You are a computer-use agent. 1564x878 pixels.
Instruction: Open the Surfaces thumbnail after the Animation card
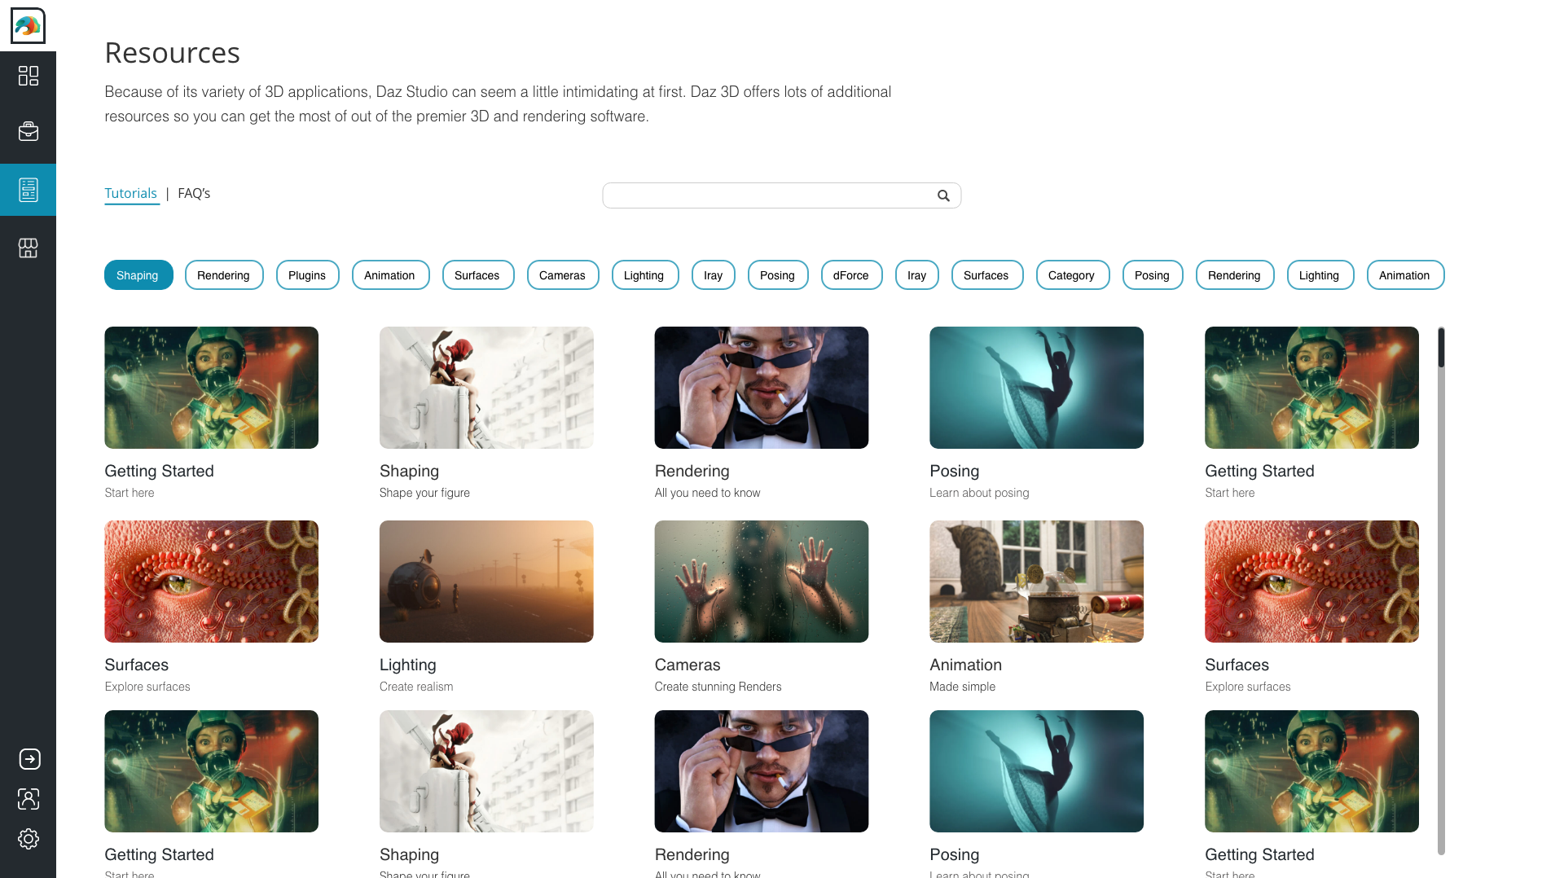pos(1311,582)
